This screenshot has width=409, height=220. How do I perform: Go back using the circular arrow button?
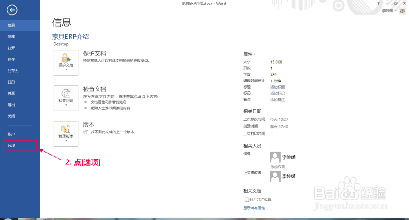pyautogui.click(x=12, y=10)
